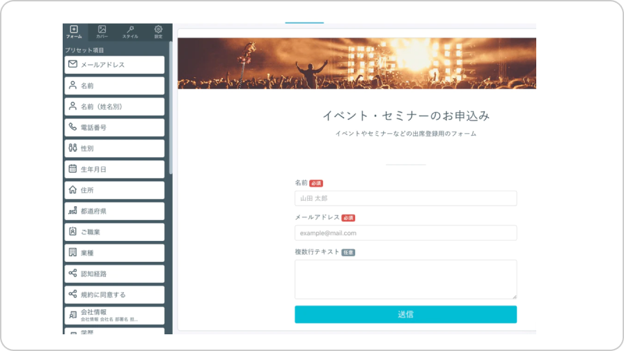
Task: Add the 名前（姓名別） preset item
Action: 114,107
